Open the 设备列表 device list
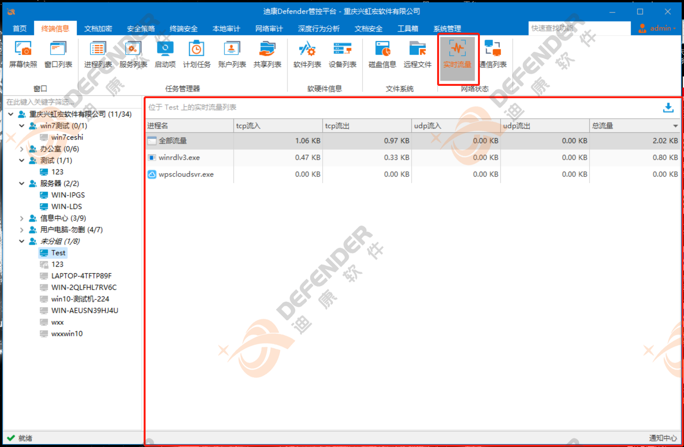 342,55
